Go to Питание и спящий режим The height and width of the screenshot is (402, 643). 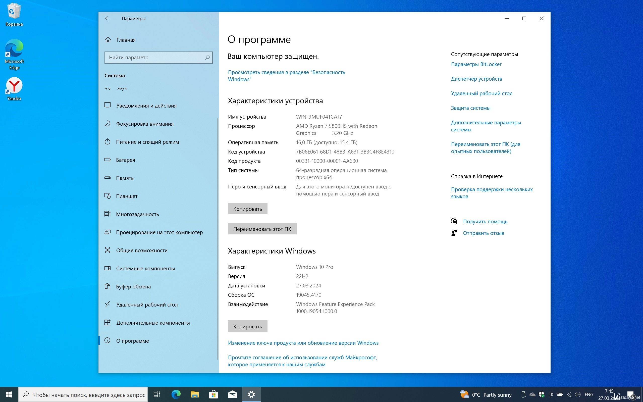pyautogui.click(x=147, y=142)
